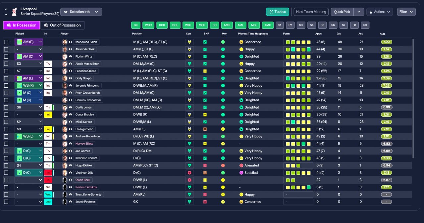Click Jacob Poytress' Loa info badge
The image size is (424, 223).
tap(48, 202)
